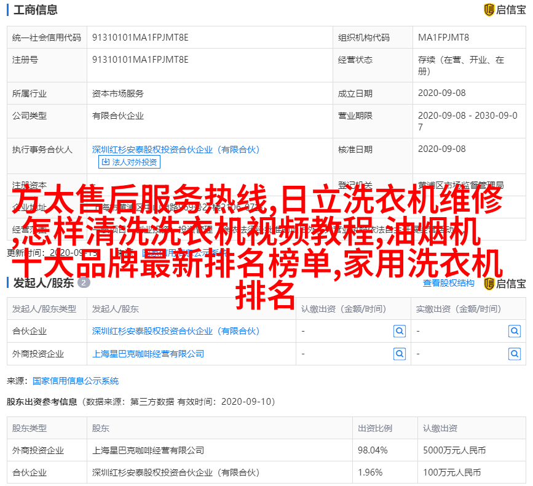Click 出资比例 column header
Image resolution: width=533 pixels, height=486 pixels.
[x=374, y=428]
